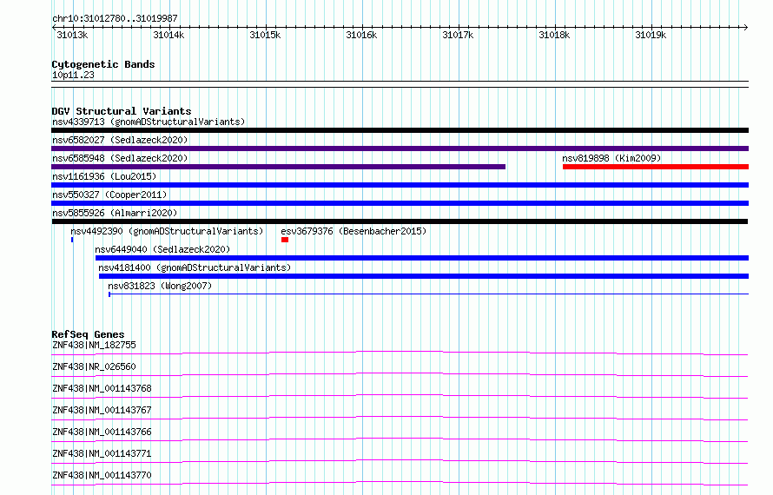Click the Cytogenetic Bands track title
This screenshot has height=495, width=773.
click(x=103, y=64)
